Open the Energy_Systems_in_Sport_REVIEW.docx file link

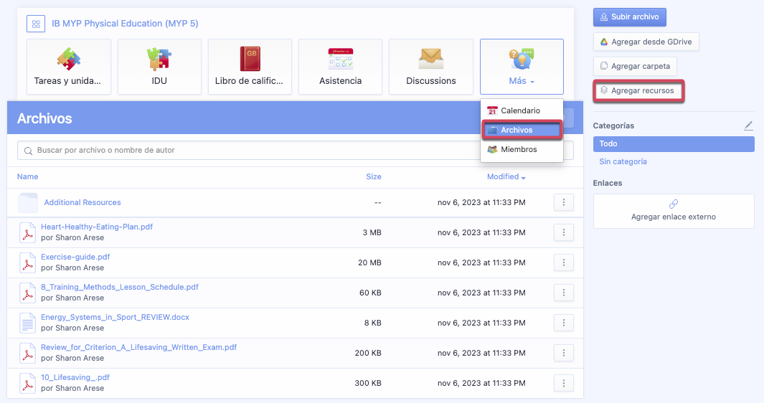click(115, 317)
